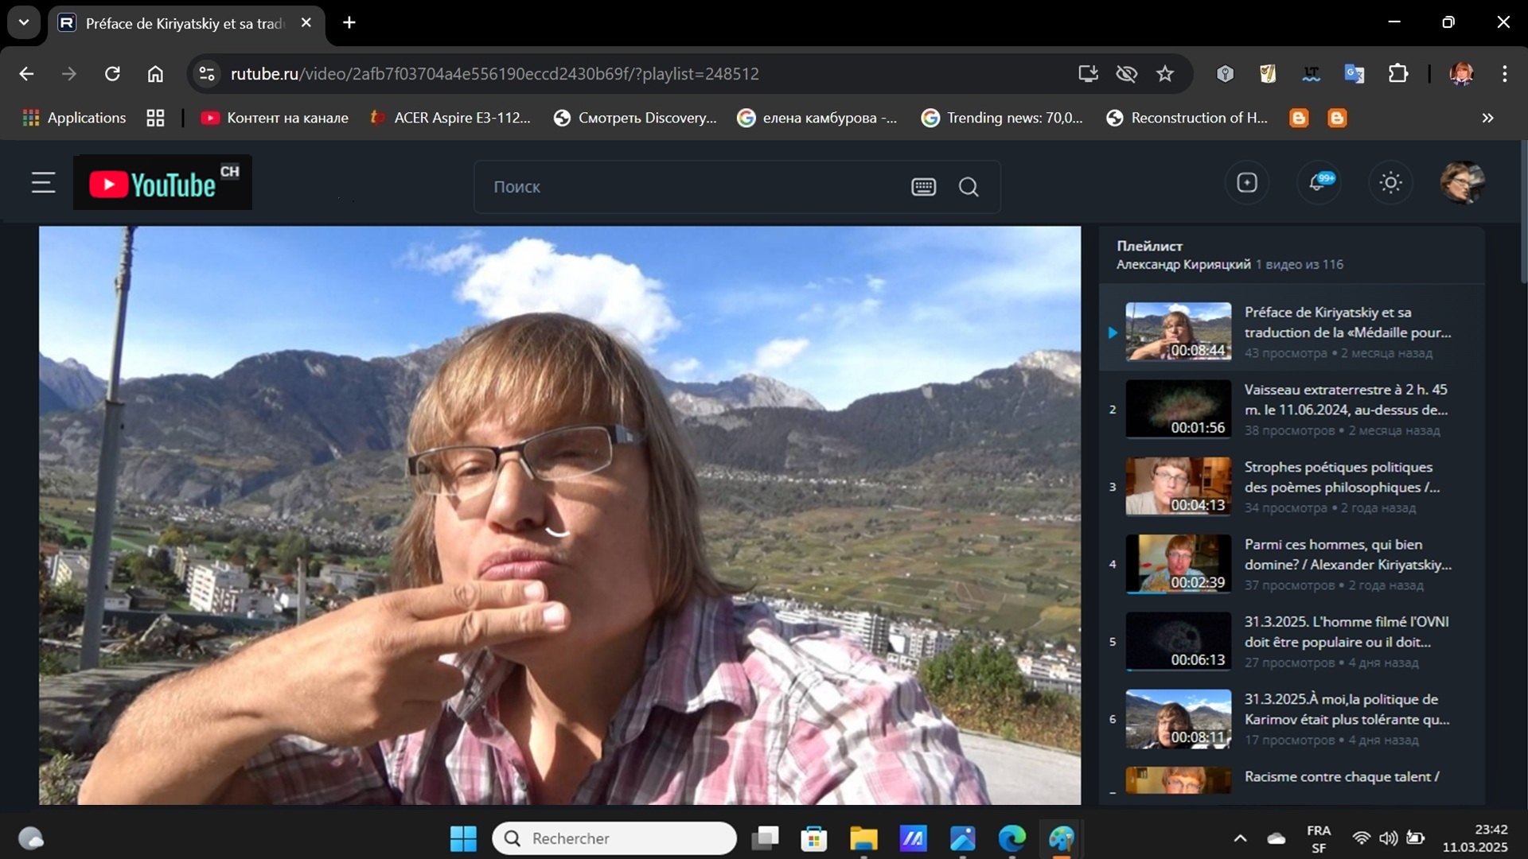1528x859 pixels.
Task: Open a new browser tab
Action: [x=349, y=22]
